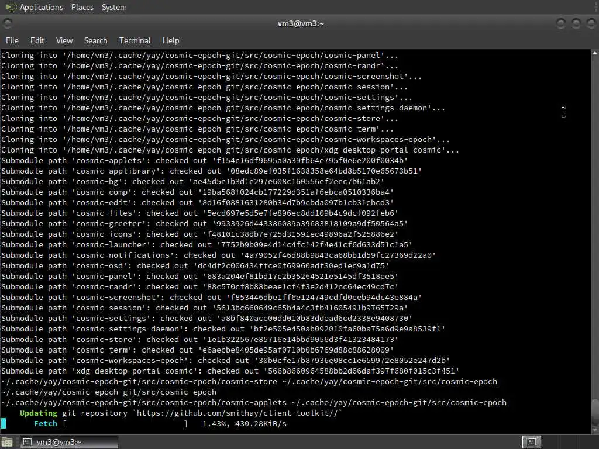Click the distro logo icon beside Applications
Viewport: 599px width, 449px height.
11,7
